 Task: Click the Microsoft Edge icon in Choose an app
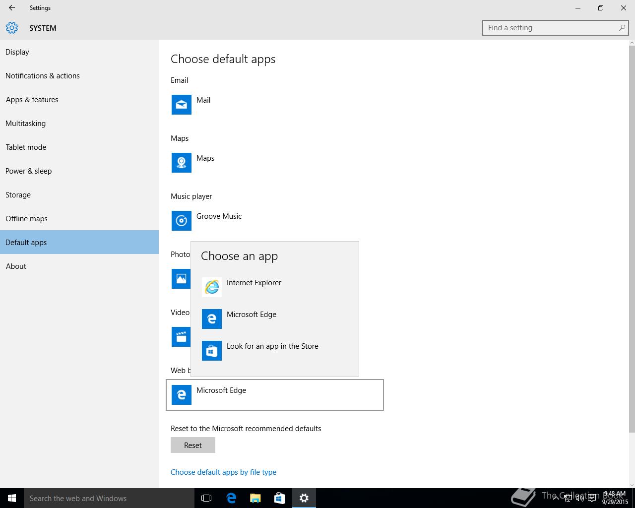click(212, 319)
